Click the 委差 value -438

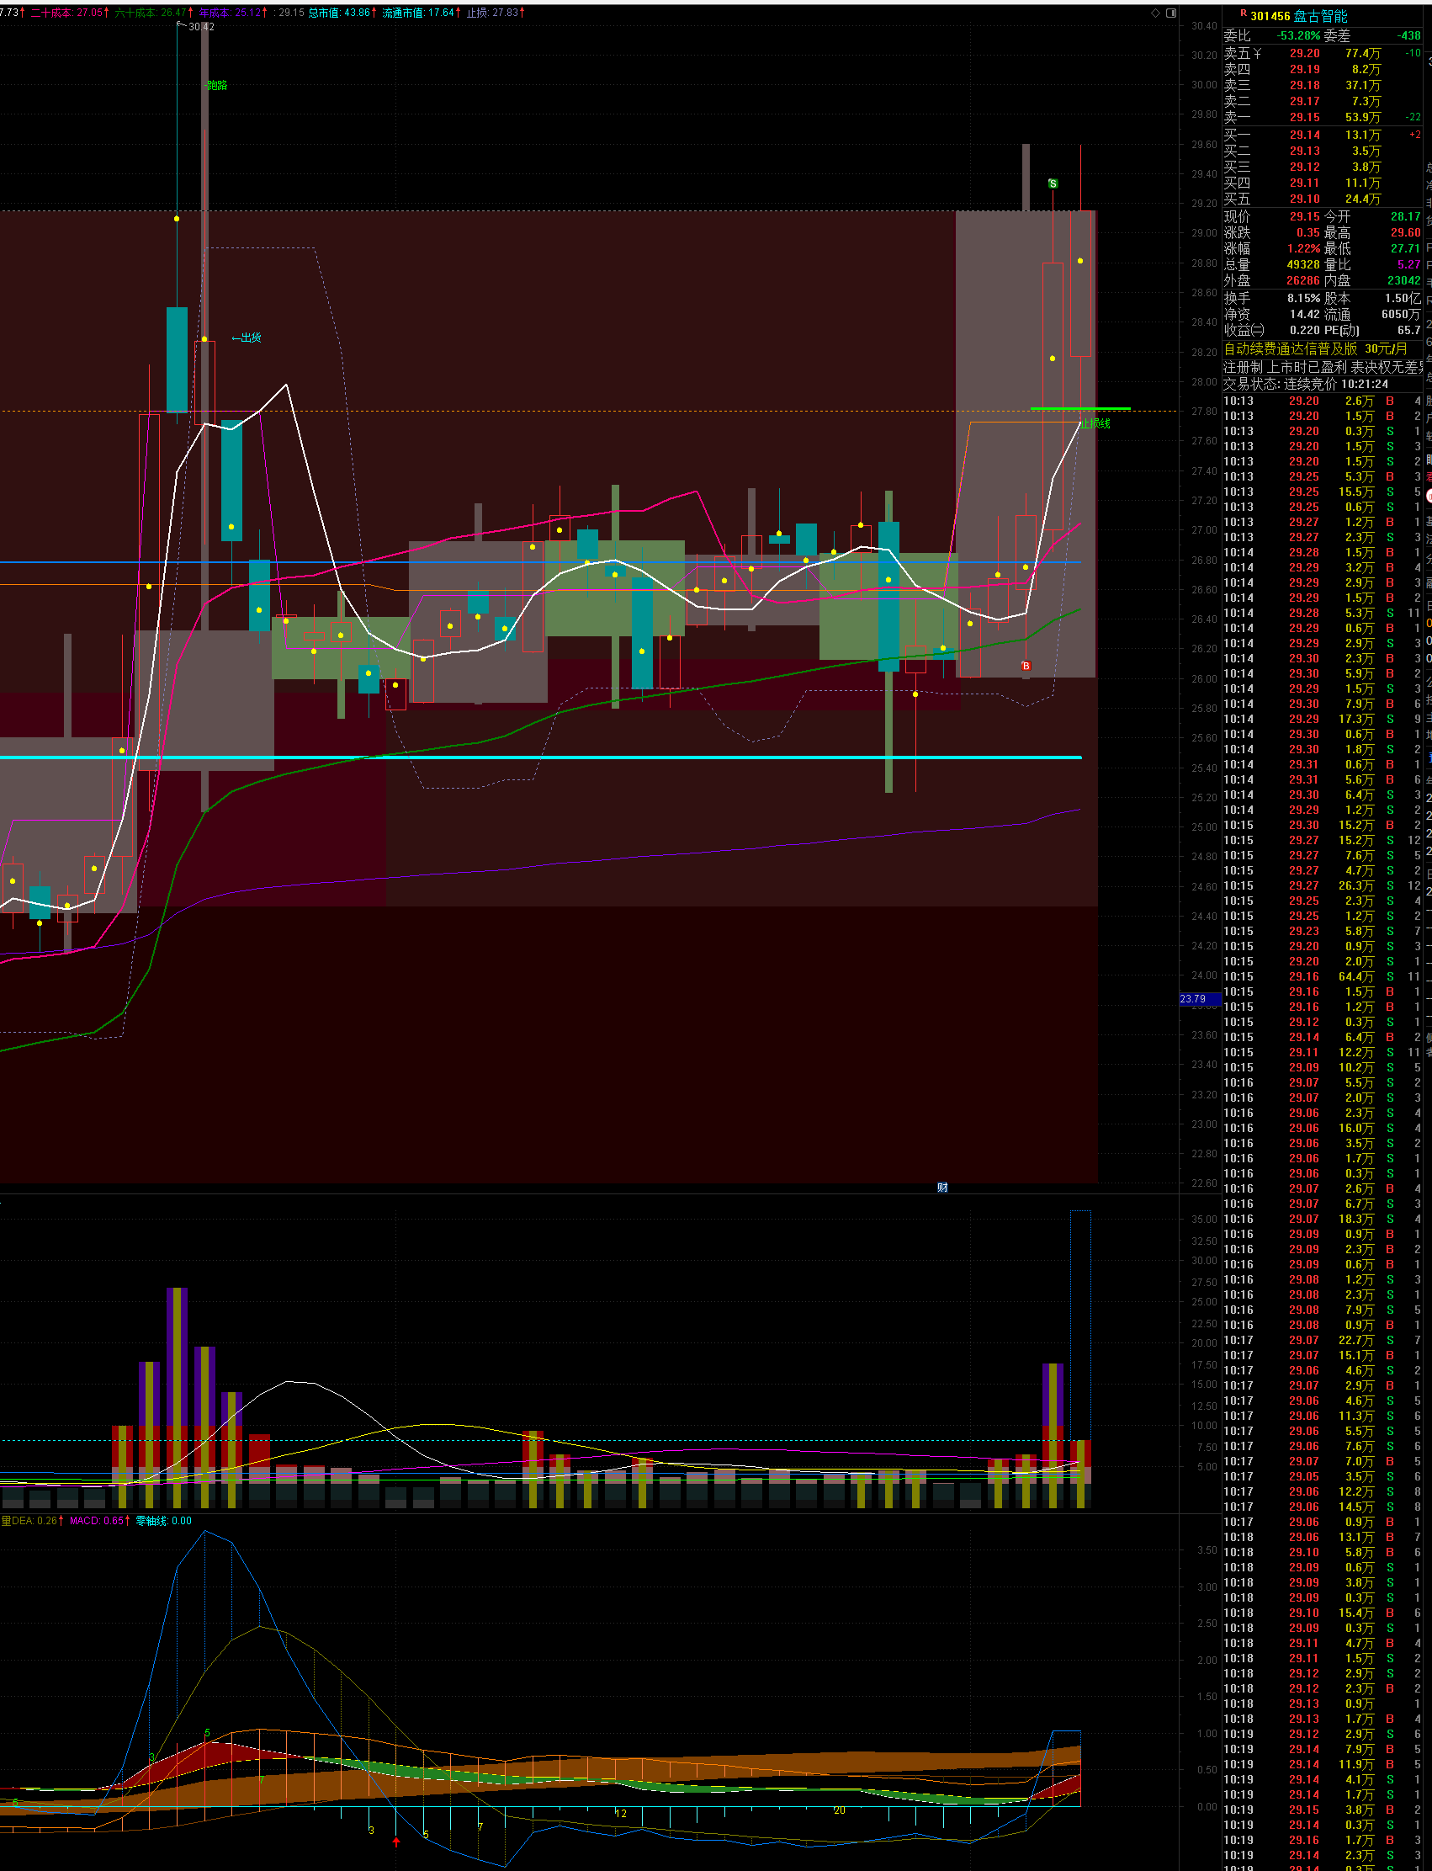point(1409,36)
